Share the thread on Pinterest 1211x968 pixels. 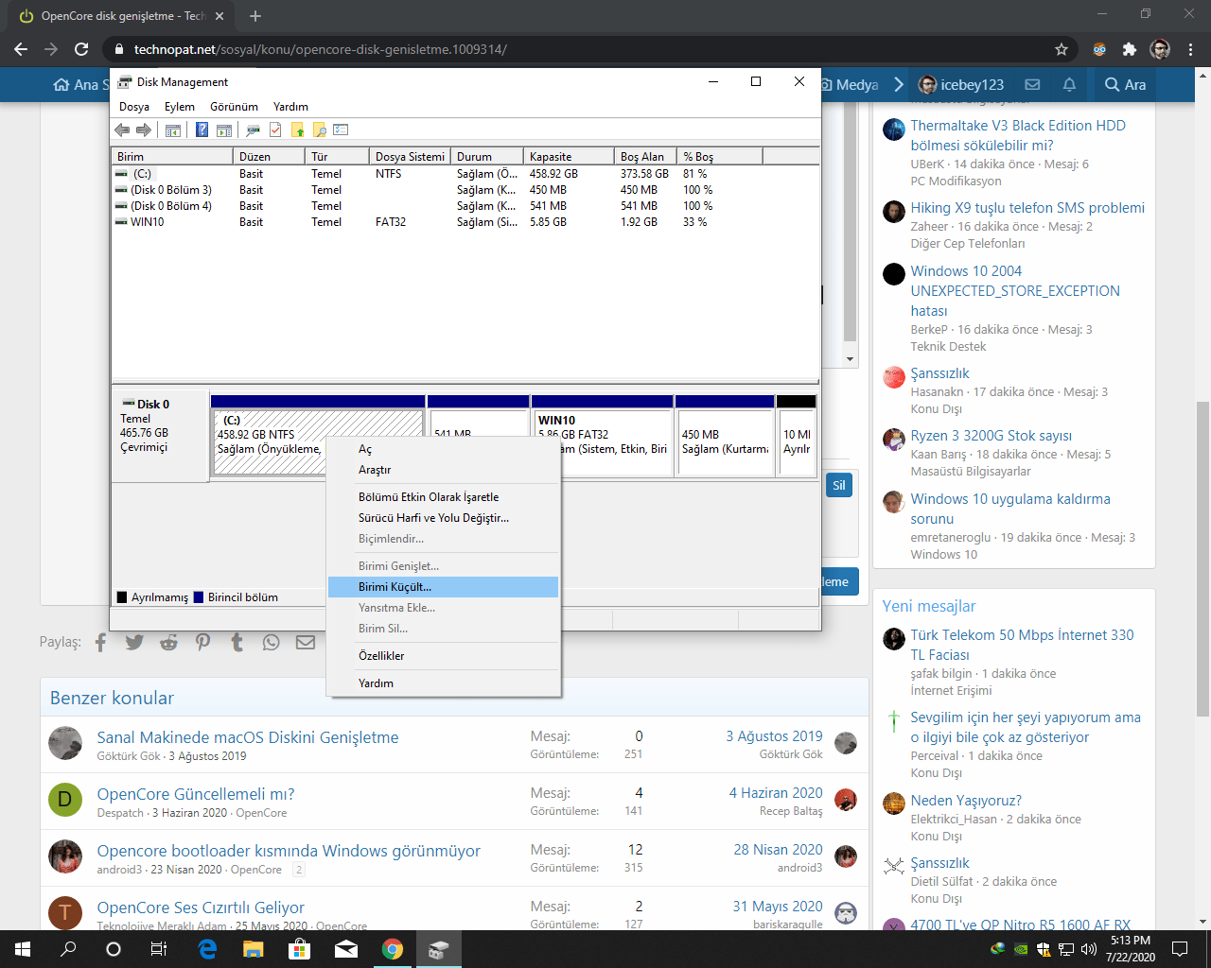[x=202, y=643]
